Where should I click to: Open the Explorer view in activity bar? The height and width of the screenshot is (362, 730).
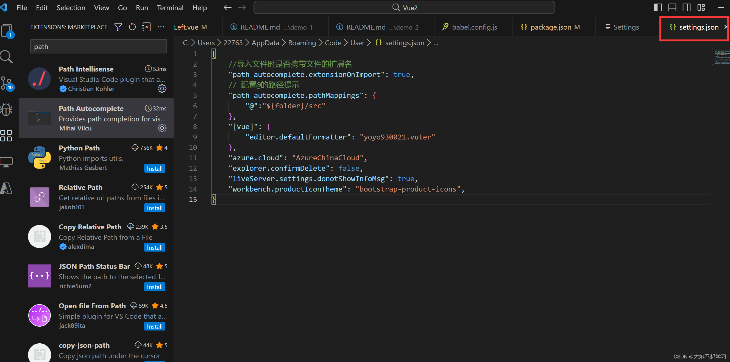(7, 30)
